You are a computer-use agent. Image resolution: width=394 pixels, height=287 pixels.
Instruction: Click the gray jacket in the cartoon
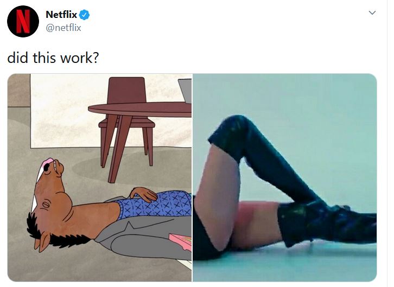click(x=146, y=237)
